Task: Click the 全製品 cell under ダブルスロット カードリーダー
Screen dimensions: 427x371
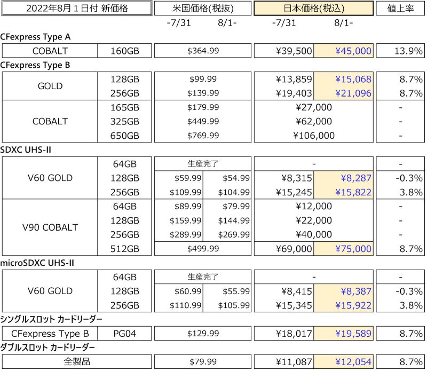Action: coord(76,361)
